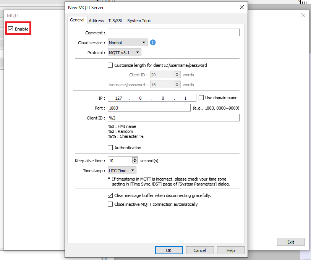
Task: Increase the Client ID words value
Action: click(x=177, y=73)
